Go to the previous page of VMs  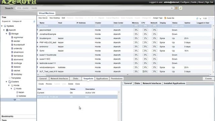coord(209,18)
